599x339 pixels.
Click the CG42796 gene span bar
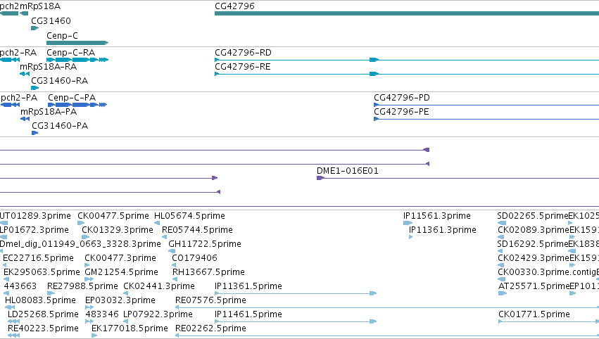[407, 13]
